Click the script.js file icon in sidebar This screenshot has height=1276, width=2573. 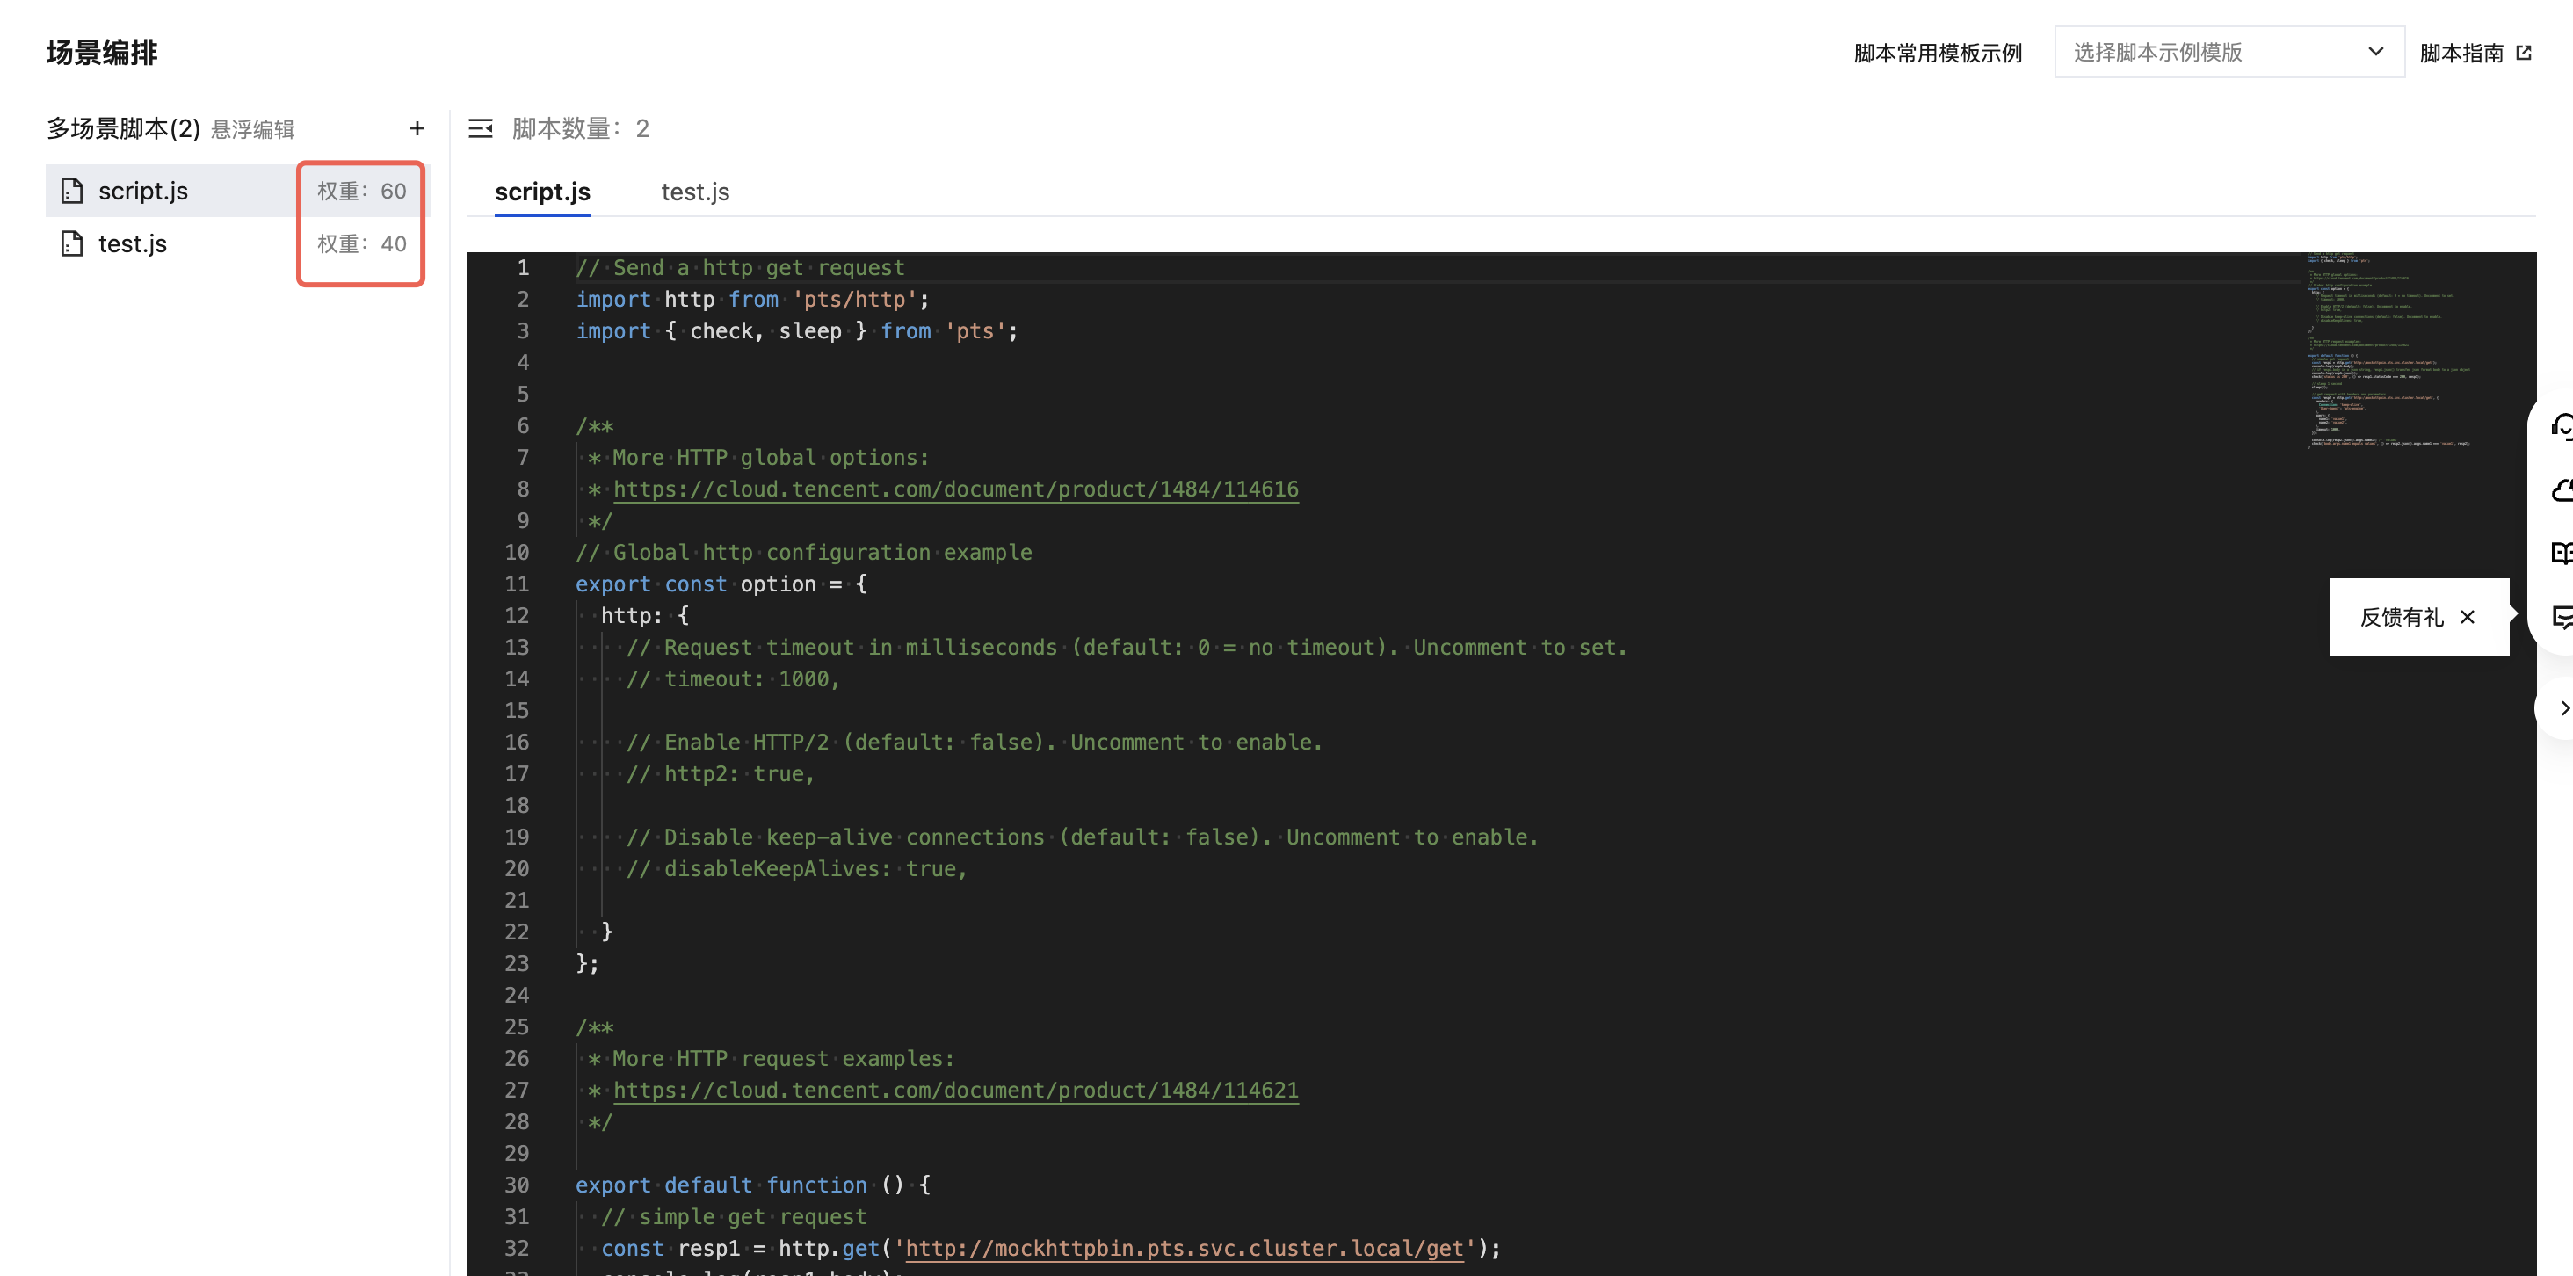coord(72,190)
